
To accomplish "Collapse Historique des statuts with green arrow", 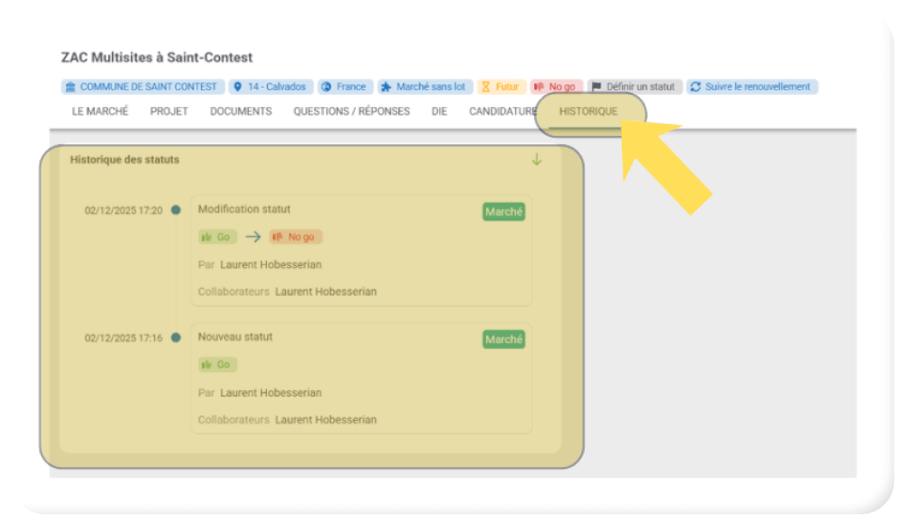I will point(537,159).
